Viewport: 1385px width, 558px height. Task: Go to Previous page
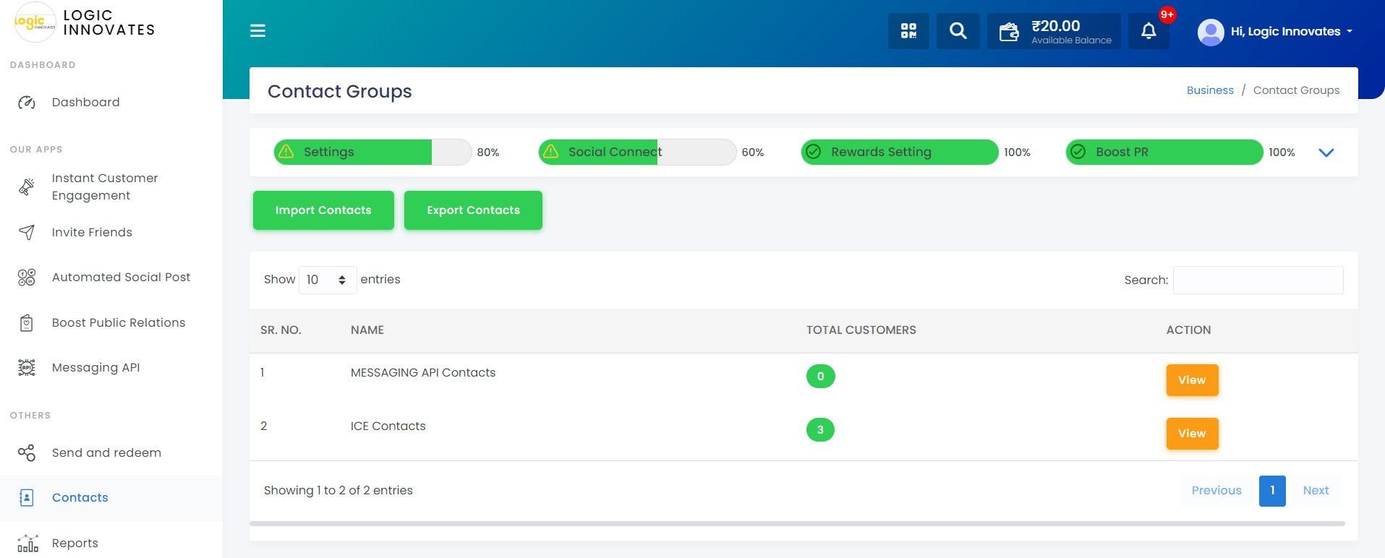coord(1216,491)
